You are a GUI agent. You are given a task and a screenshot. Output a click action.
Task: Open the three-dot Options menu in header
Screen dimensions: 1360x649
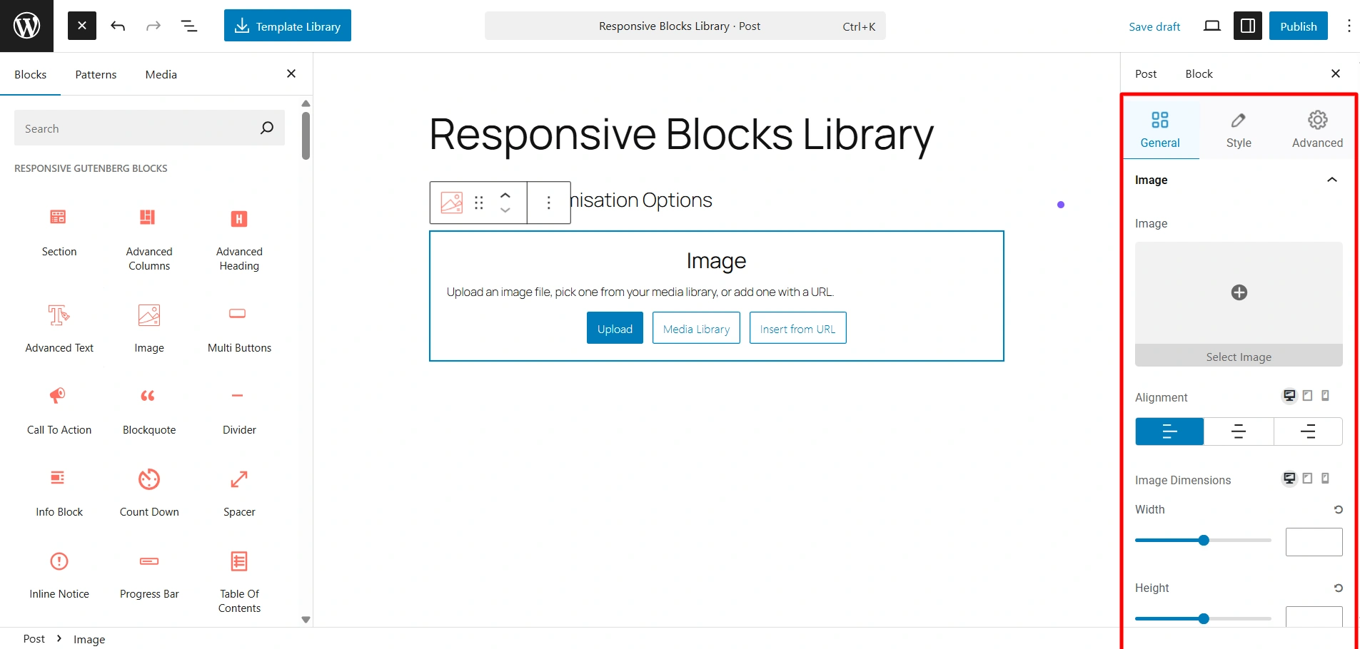point(1349,26)
